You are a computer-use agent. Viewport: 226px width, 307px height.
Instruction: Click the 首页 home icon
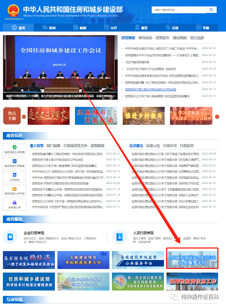(x=14, y=27)
